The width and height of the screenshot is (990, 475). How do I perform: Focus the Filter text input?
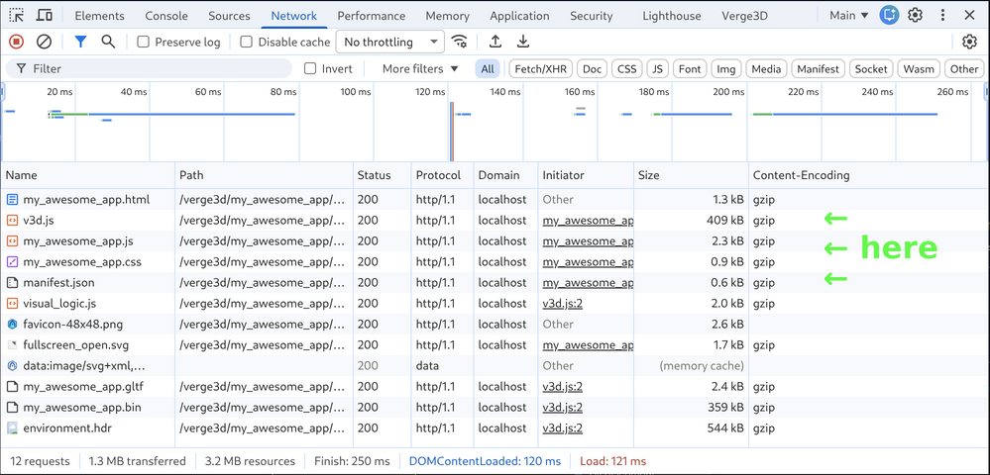click(x=149, y=68)
